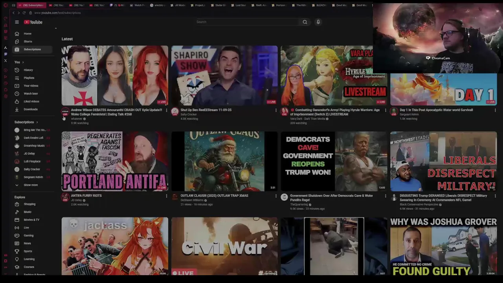Open Sports in Explore
Image resolution: width=503 pixels, height=283 pixels.
point(33,251)
